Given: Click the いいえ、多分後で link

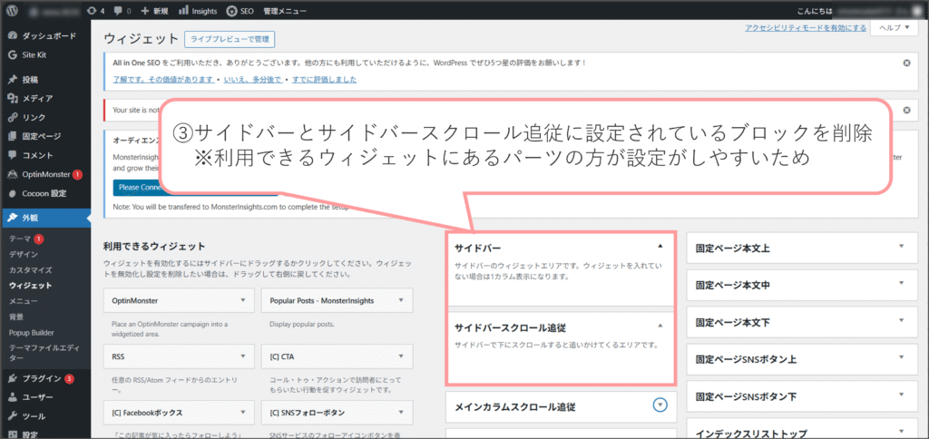Looking at the screenshot, I should [x=252, y=79].
